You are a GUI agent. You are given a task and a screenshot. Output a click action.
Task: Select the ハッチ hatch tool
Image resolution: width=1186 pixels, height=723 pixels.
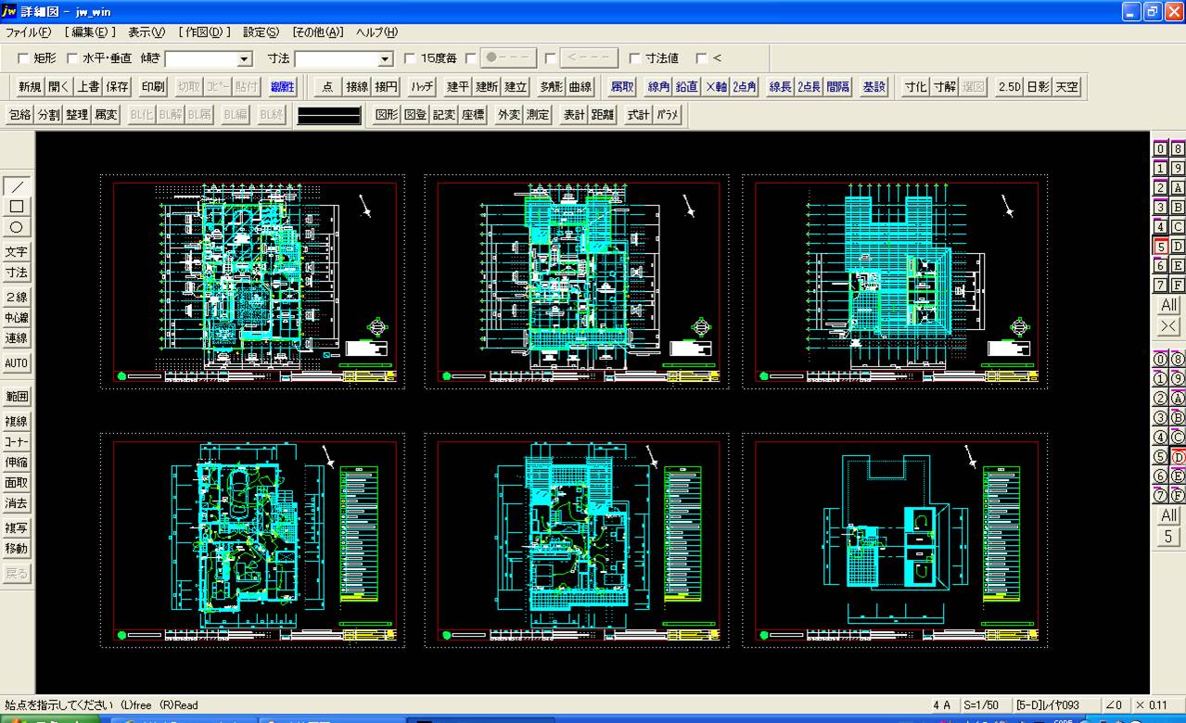click(x=423, y=87)
